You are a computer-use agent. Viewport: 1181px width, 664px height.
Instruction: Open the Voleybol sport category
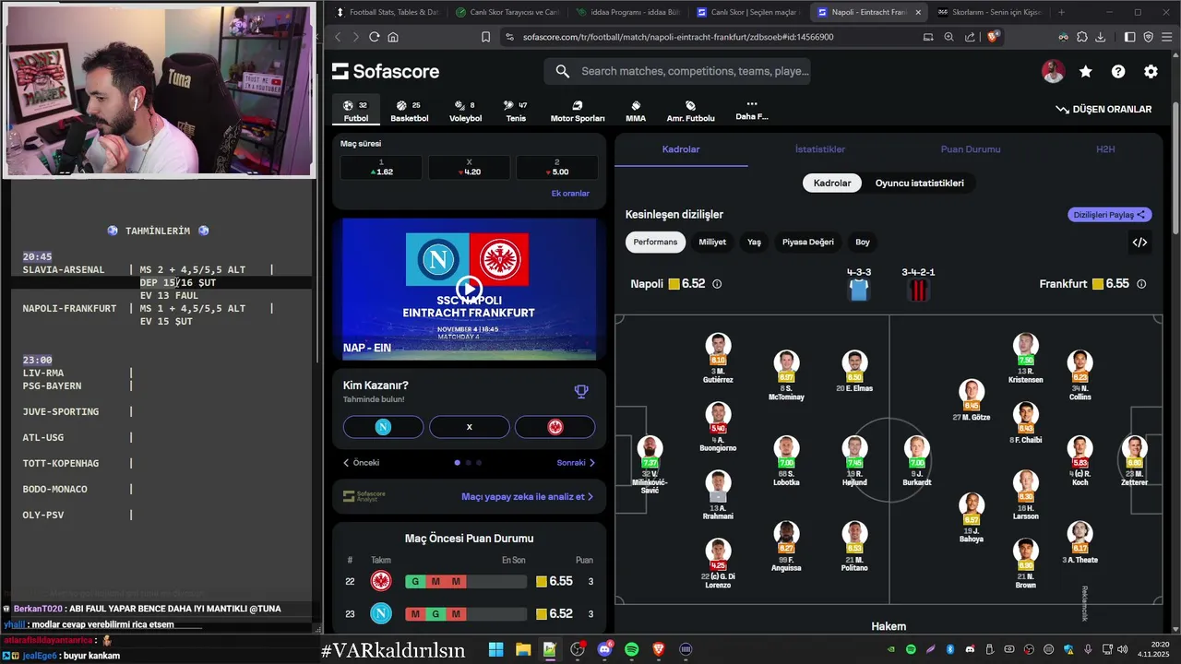point(465,111)
